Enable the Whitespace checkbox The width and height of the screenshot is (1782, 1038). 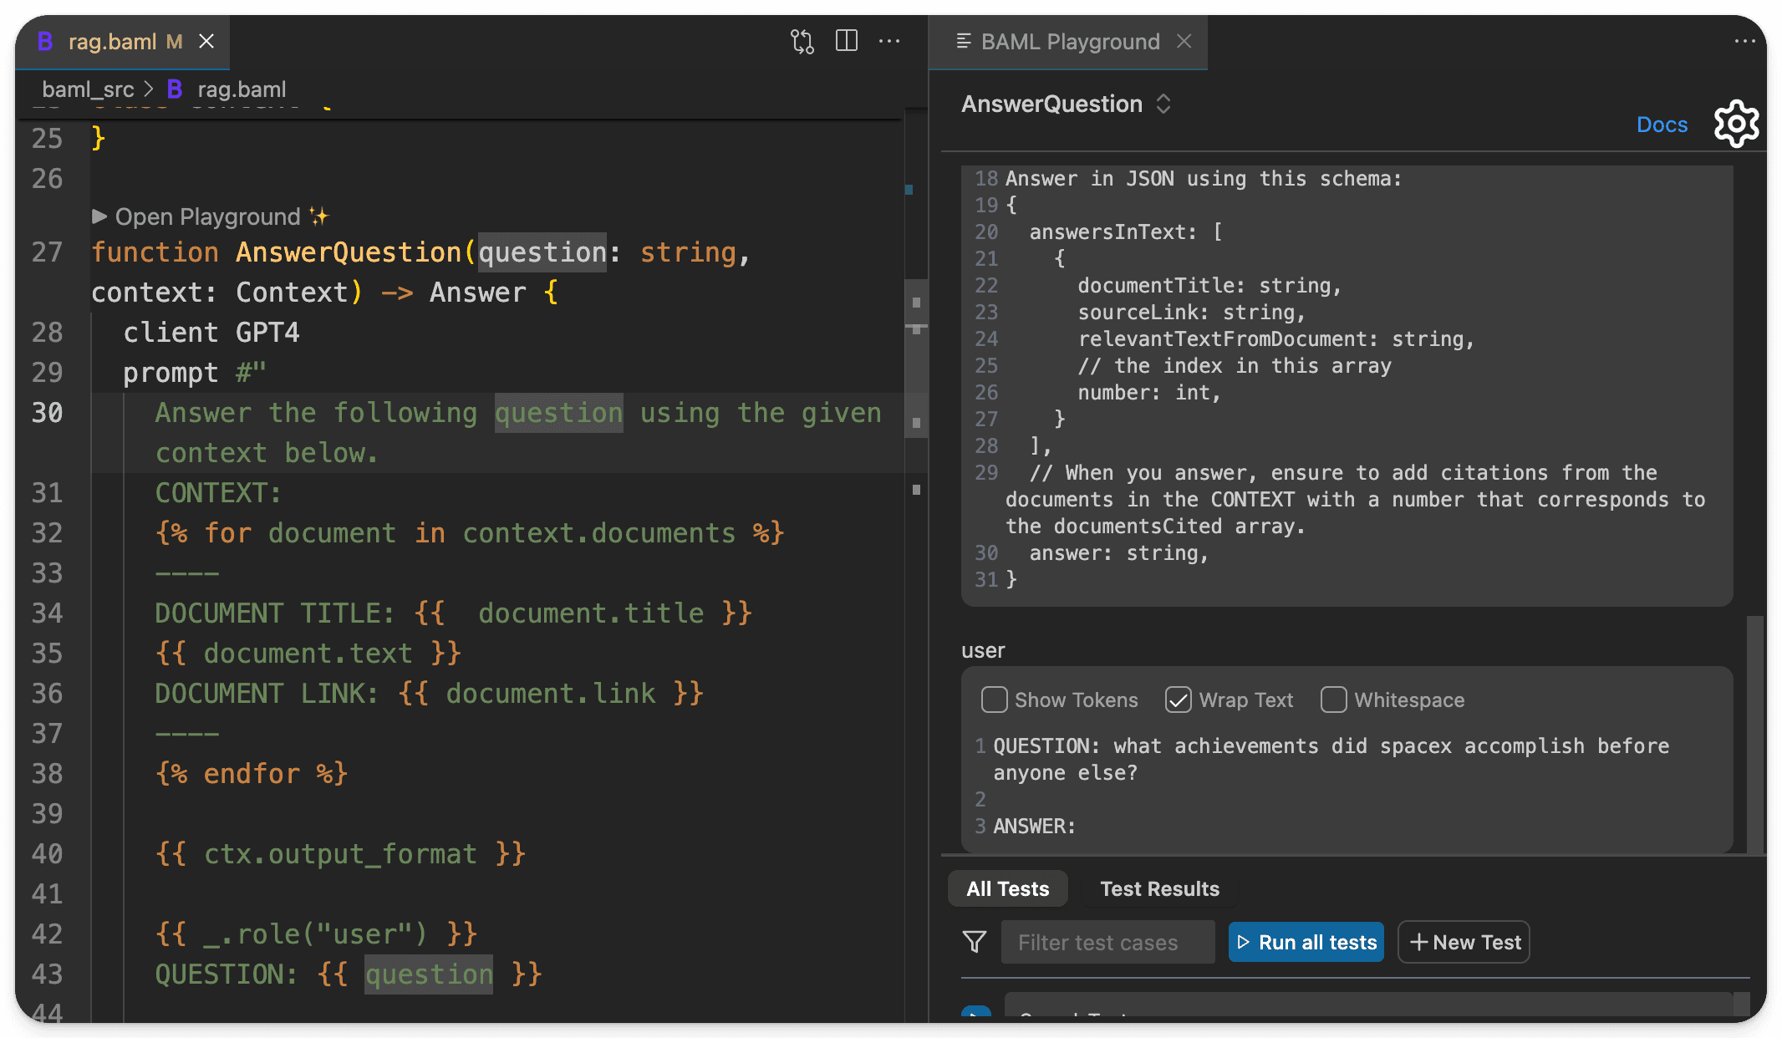1334,700
